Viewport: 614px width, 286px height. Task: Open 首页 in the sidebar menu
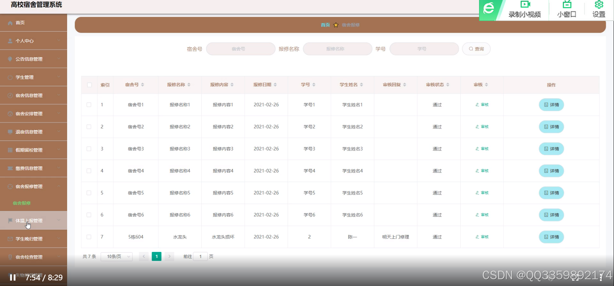33,23
